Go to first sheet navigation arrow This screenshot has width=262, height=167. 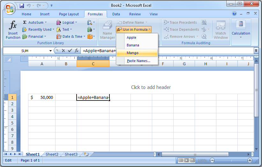click(6, 154)
